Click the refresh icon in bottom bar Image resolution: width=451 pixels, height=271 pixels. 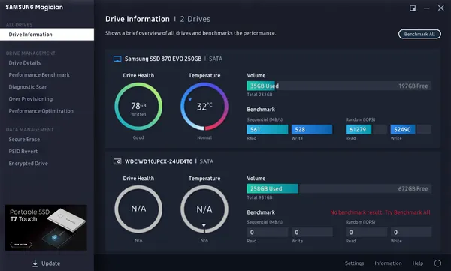pyautogui.click(x=437, y=263)
